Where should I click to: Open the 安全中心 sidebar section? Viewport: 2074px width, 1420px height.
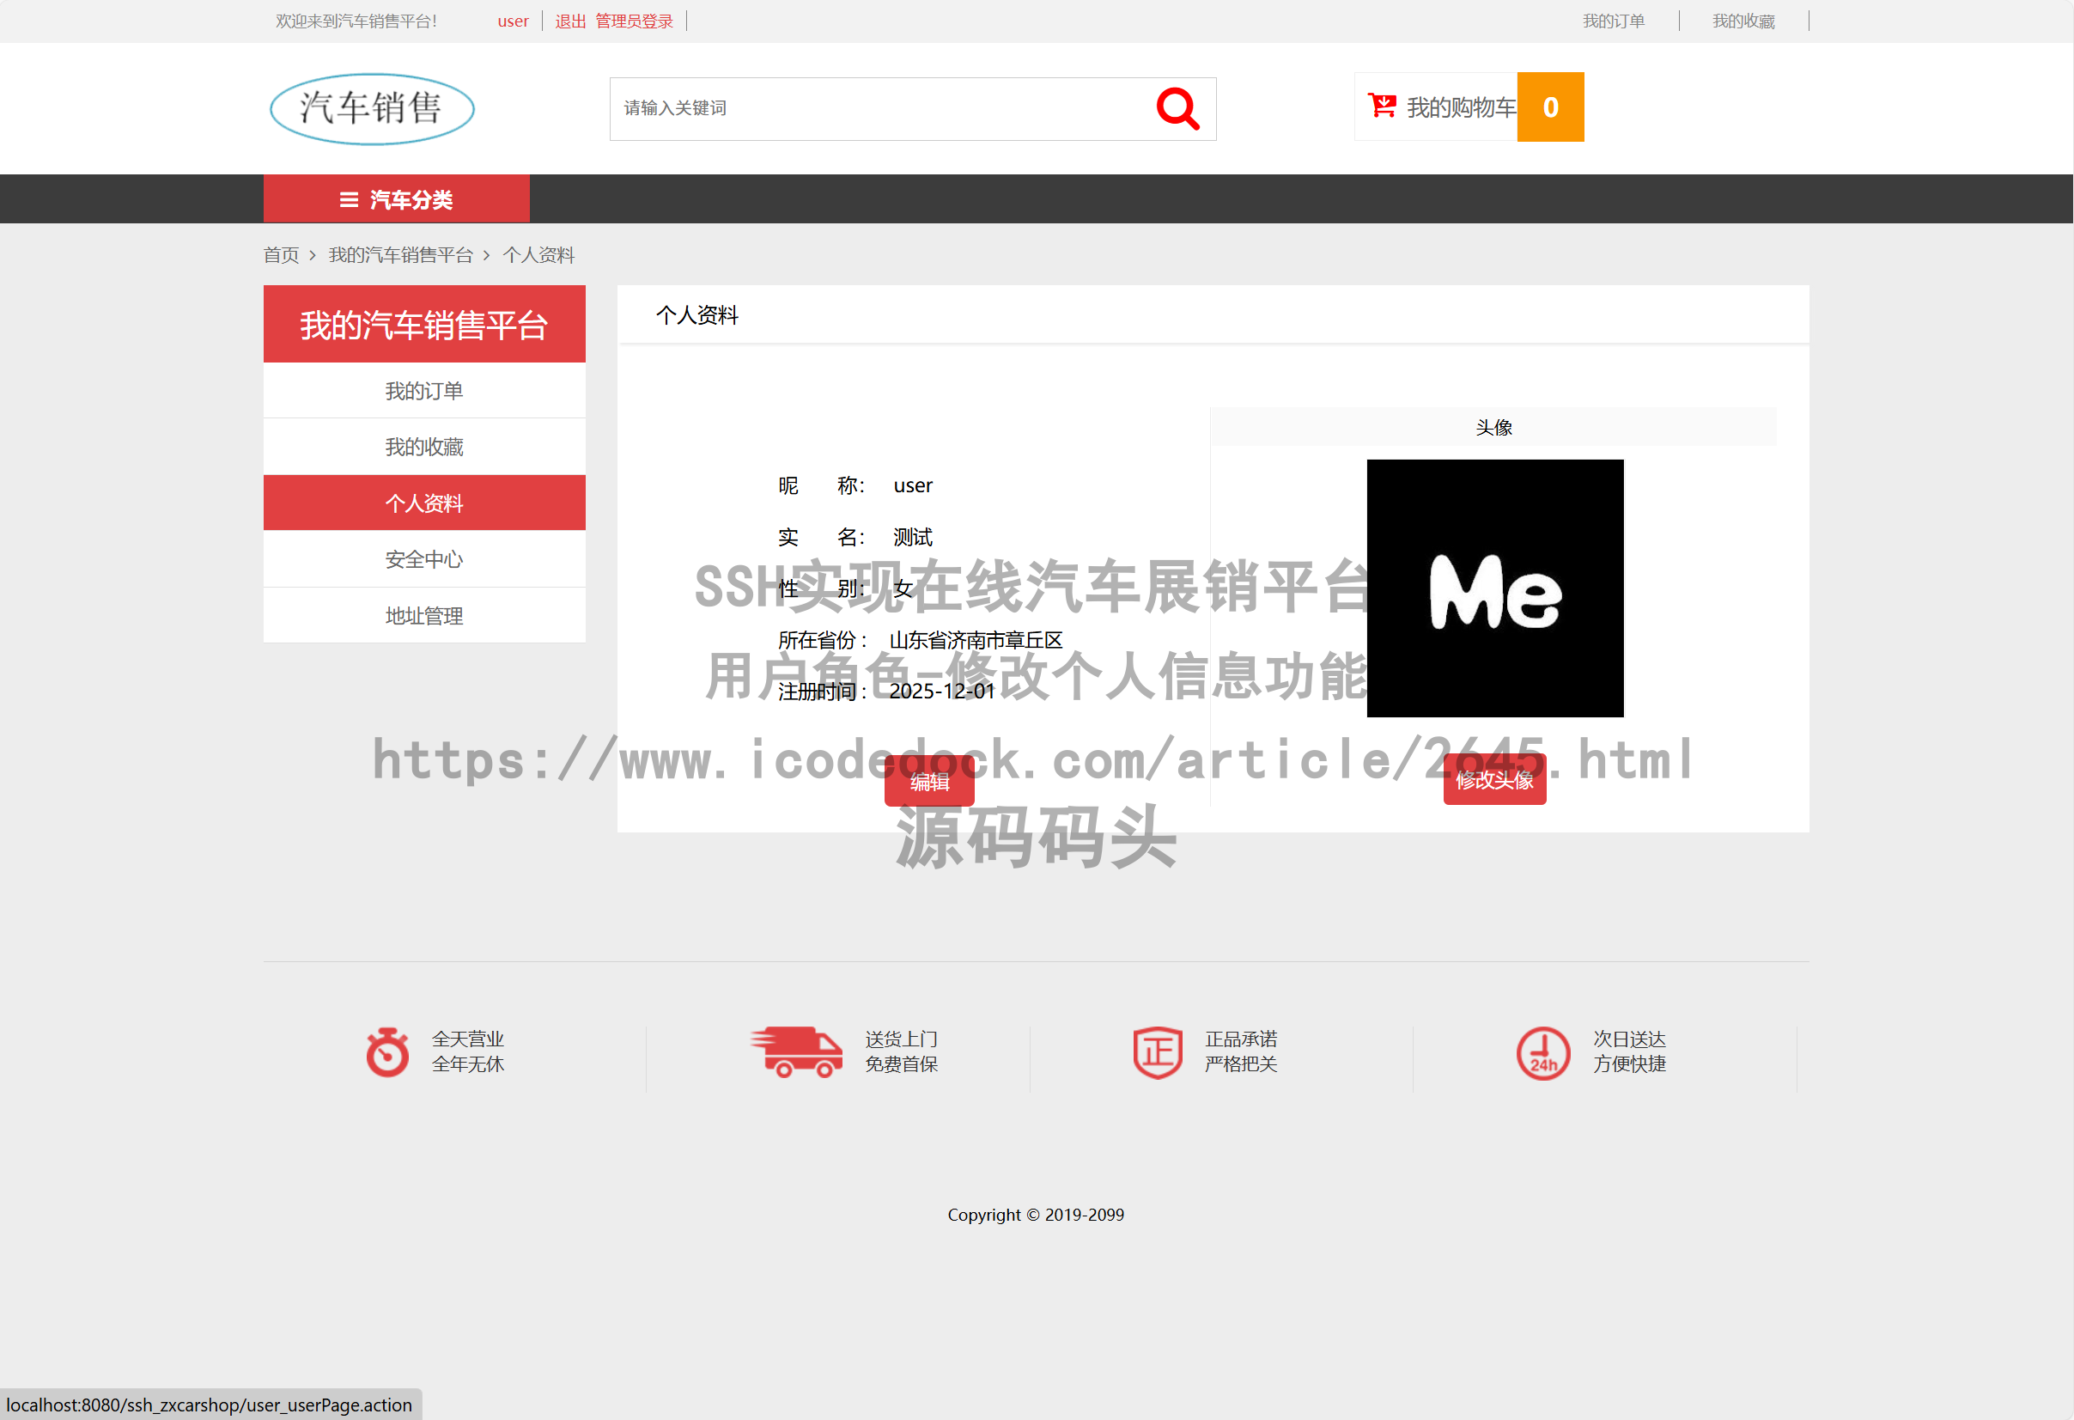(x=424, y=558)
